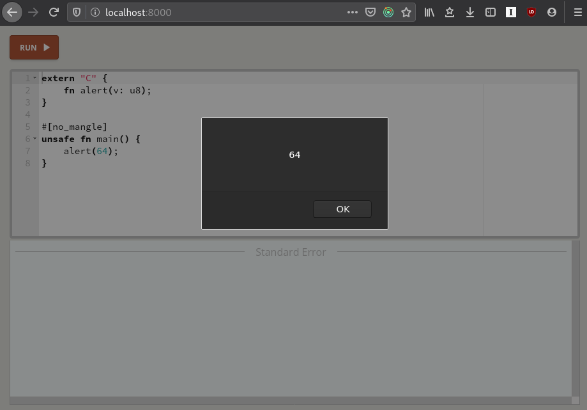Collapse the main function fold arrow at line 6
Image resolution: width=587 pixels, height=410 pixels.
coord(35,138)
